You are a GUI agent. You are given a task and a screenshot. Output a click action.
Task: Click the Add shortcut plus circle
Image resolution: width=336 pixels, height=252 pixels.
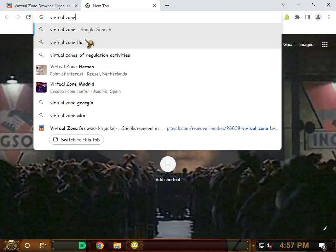168,164
